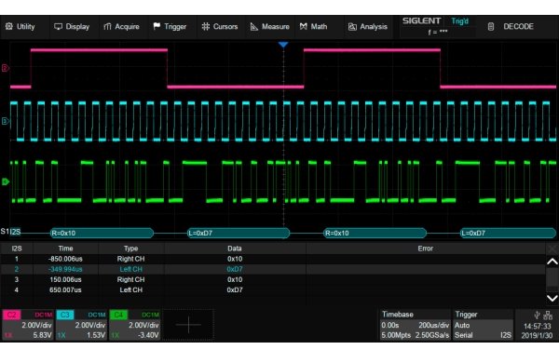Select decode table row 4 at 650.007us
The image size is (559, 363).
273,289
